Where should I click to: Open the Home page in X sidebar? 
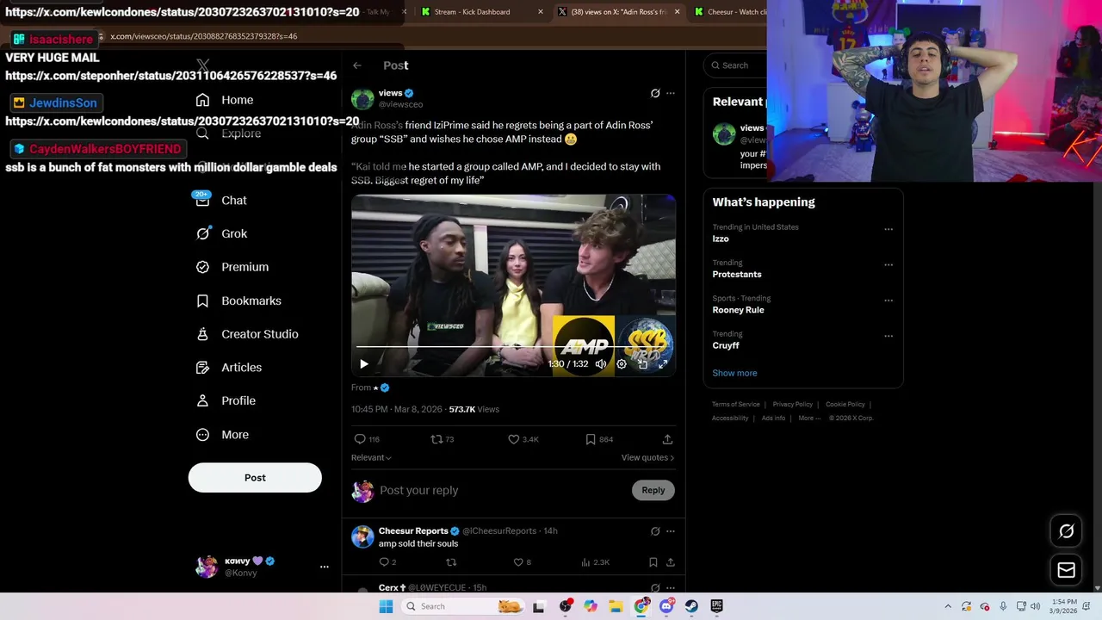pos(226,100)
